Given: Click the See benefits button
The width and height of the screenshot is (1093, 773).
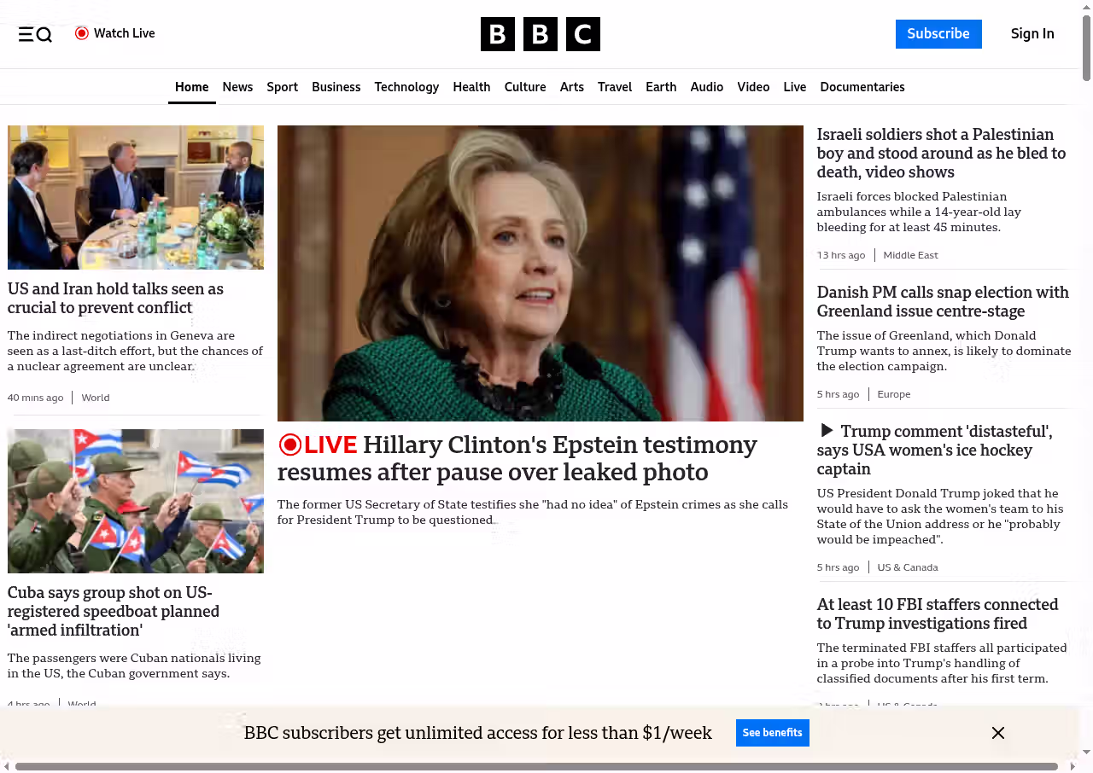Looking at the screenshot, I should (x=772, y=733).
